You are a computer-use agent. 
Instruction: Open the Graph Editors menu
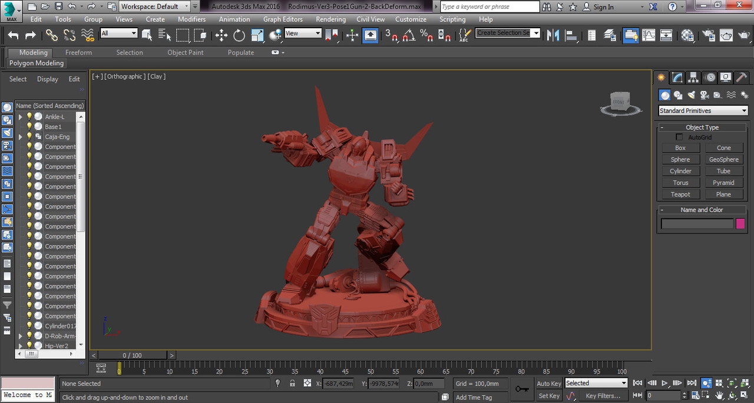tap(283, 19)
